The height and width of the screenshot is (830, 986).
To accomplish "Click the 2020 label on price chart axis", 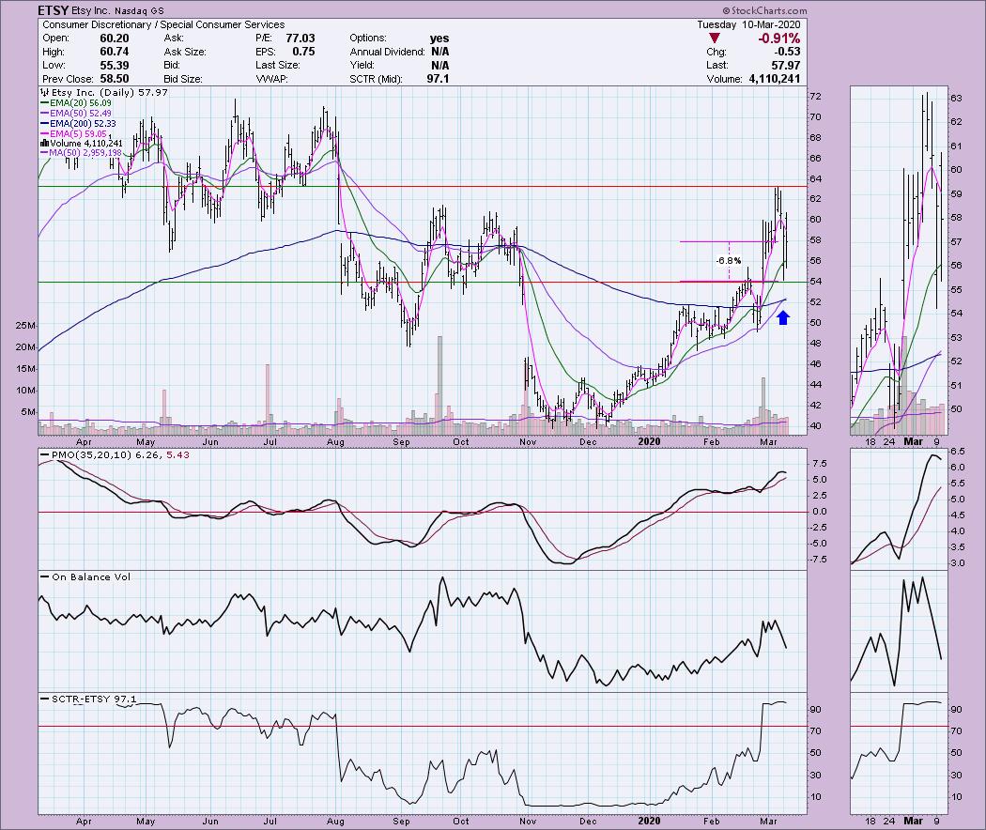I will 649,442.
